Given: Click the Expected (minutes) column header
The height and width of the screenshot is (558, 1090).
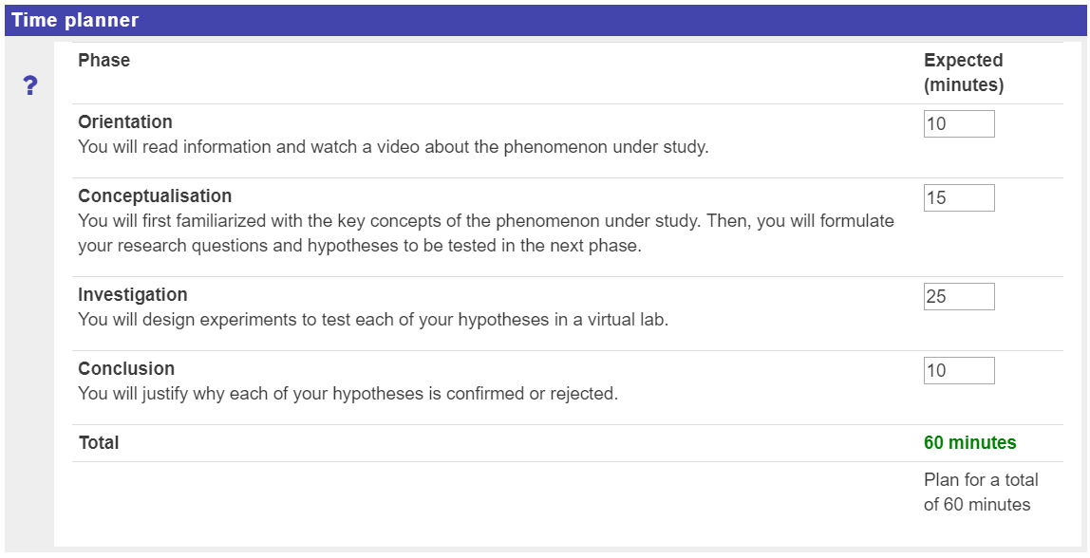Looking at the screenshot, I should [x=963, y=72].
